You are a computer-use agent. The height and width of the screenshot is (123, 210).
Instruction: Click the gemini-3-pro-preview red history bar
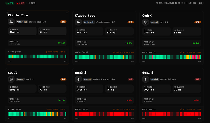click(x=104, y=114)
